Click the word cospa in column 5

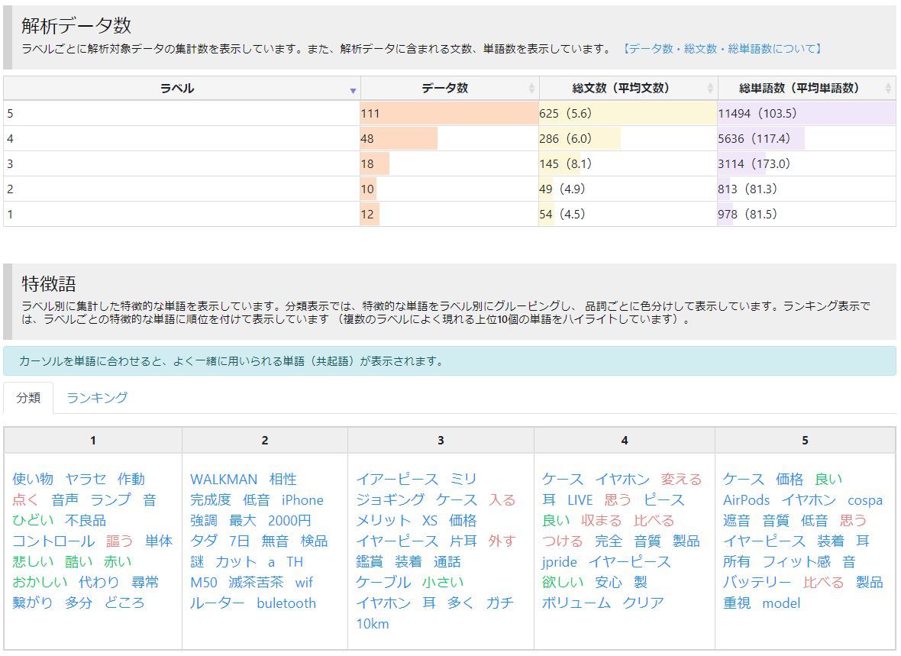864,500
